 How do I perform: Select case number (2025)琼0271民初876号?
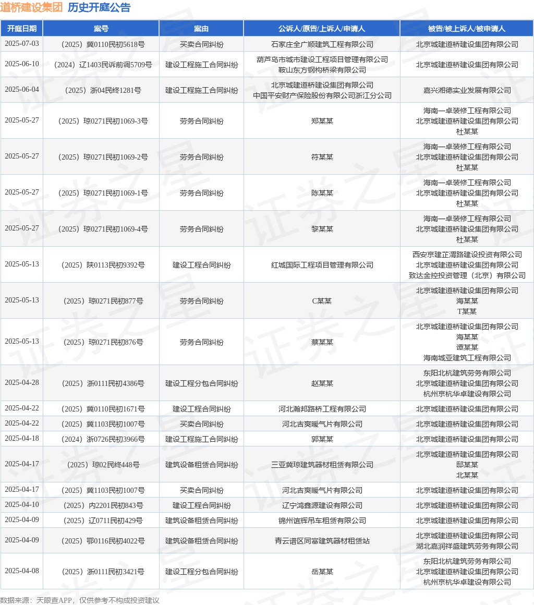pos(101,342)
